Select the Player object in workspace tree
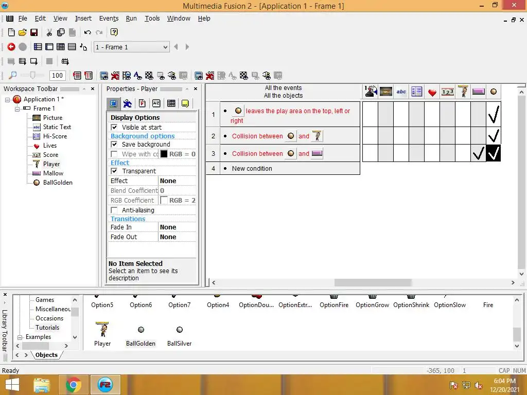This screenshot has width=527, height=395. (51, 164)
